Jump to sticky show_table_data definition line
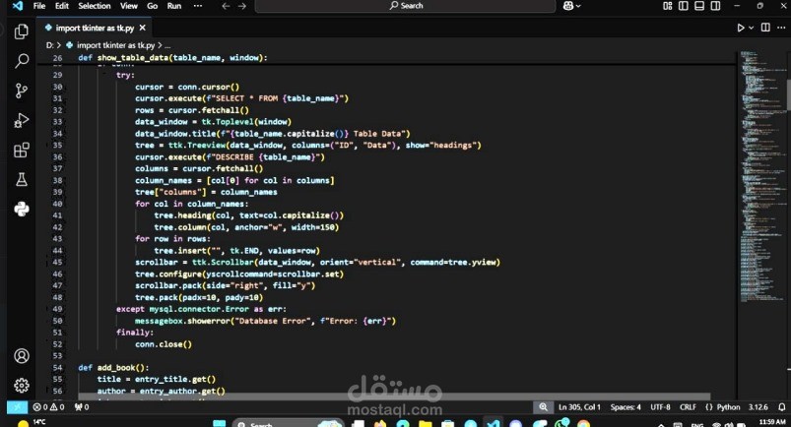This screenshot has width=791, height=427. tap(172, 58)
